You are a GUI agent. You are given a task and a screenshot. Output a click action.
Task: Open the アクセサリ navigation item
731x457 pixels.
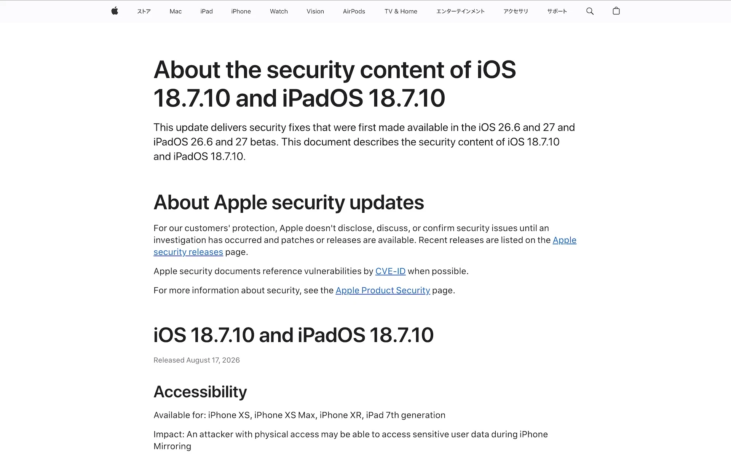[516, 11]
